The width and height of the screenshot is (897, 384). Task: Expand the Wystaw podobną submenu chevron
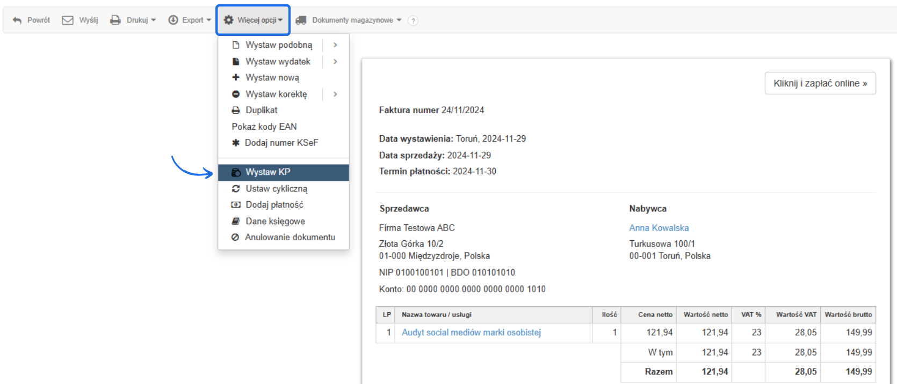(x=335, y=45)
